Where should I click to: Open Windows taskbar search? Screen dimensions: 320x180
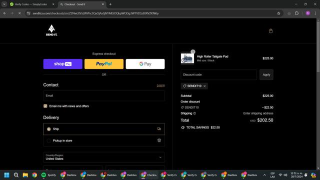point(16,175)
